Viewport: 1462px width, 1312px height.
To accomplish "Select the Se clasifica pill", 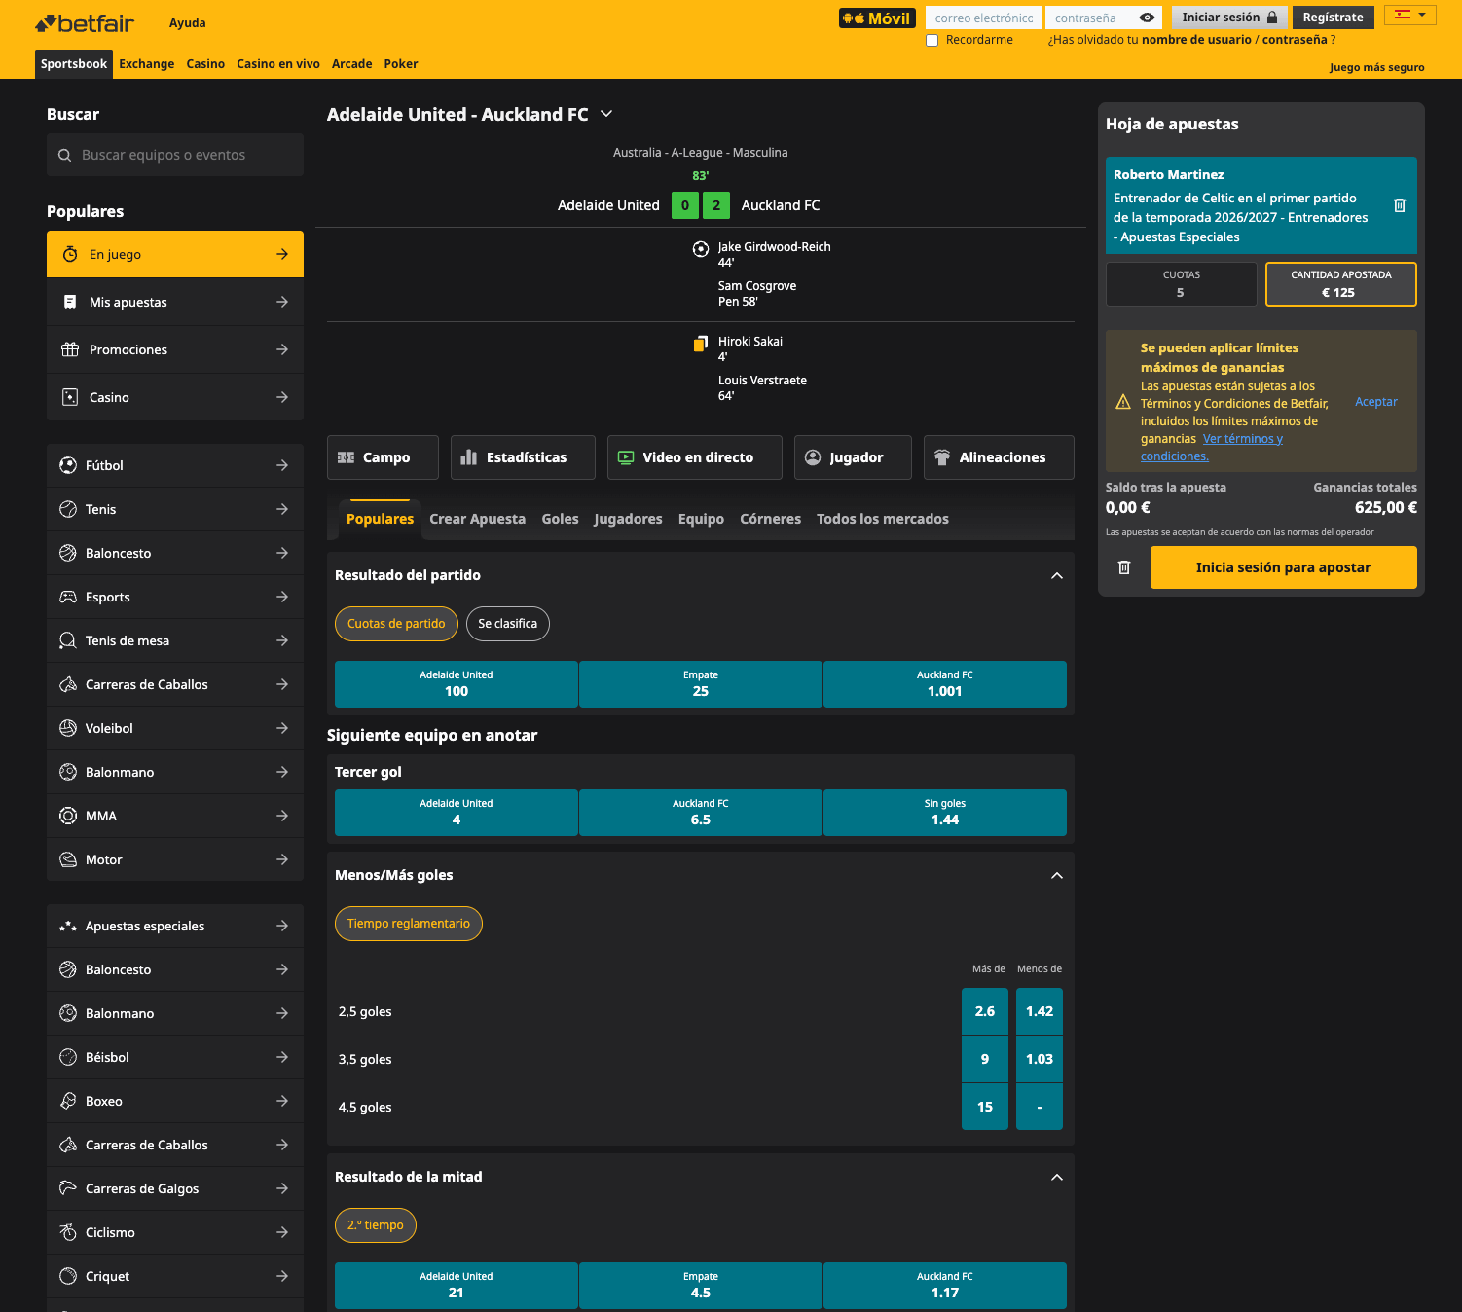I will [507, 624].
